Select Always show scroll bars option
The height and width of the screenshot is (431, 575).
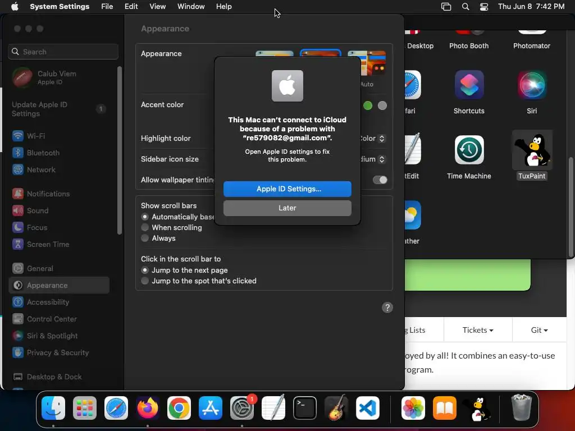(x=145, y=238)
